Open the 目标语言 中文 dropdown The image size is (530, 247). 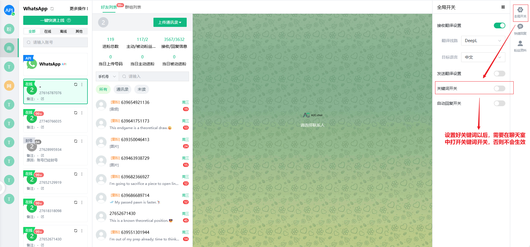(483, 57)
